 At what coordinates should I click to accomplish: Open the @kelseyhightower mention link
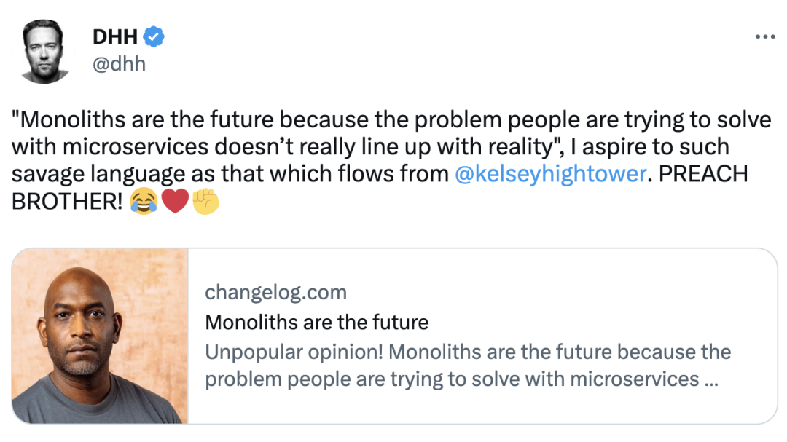tap(549, 175)
